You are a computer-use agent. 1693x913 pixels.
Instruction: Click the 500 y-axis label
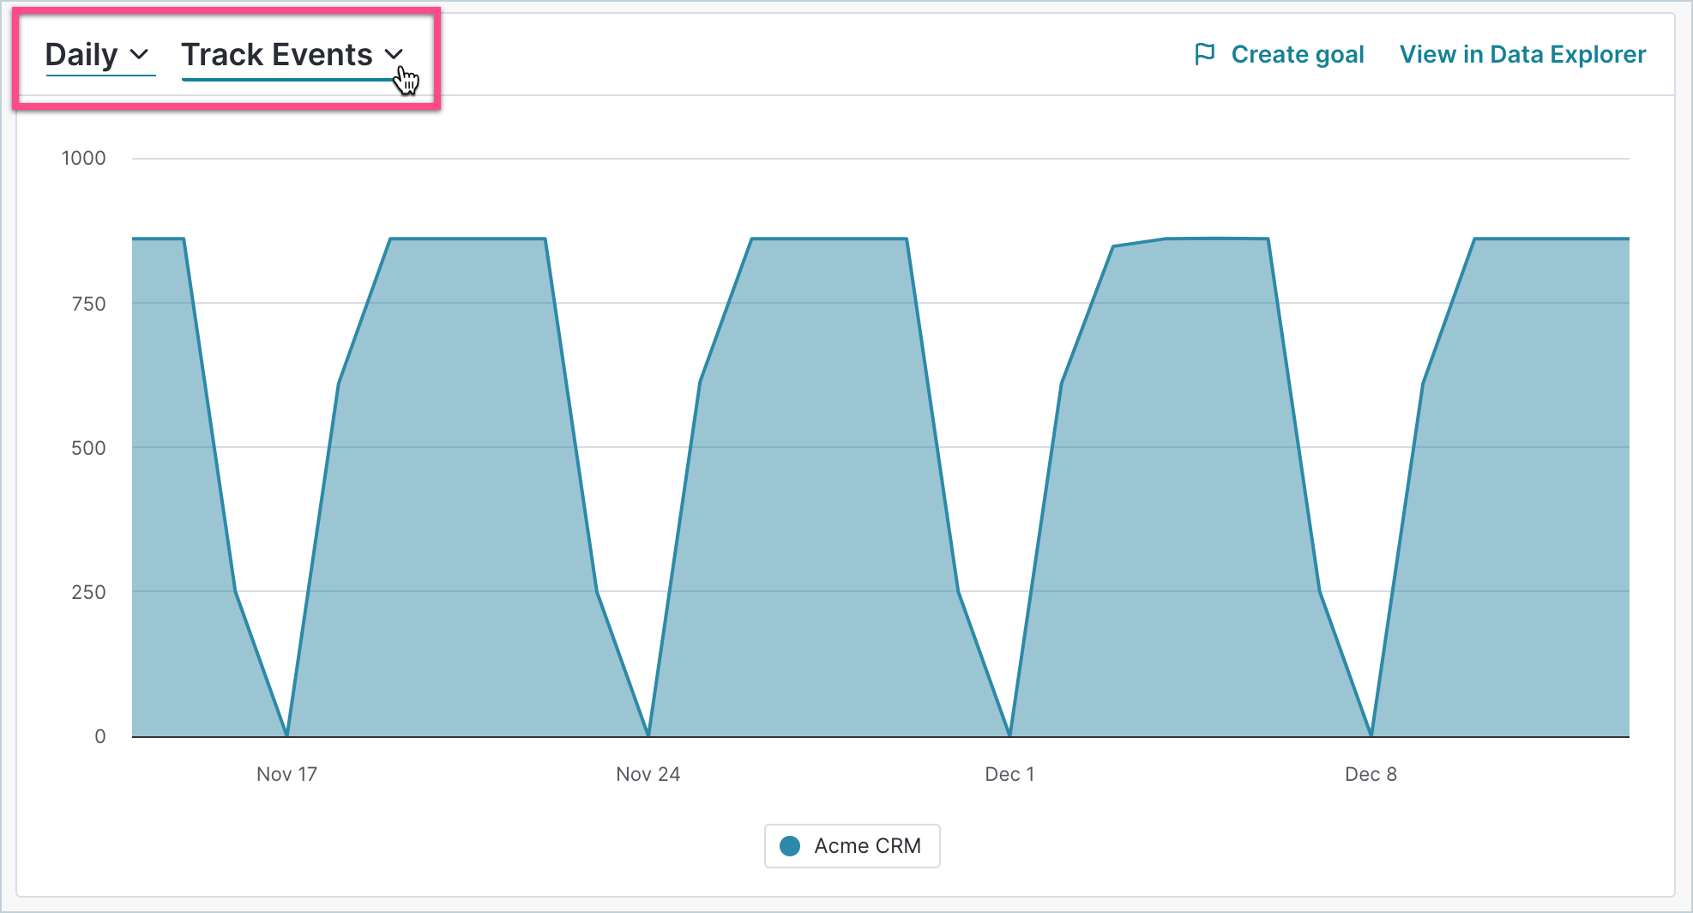(x=88, y=448)
